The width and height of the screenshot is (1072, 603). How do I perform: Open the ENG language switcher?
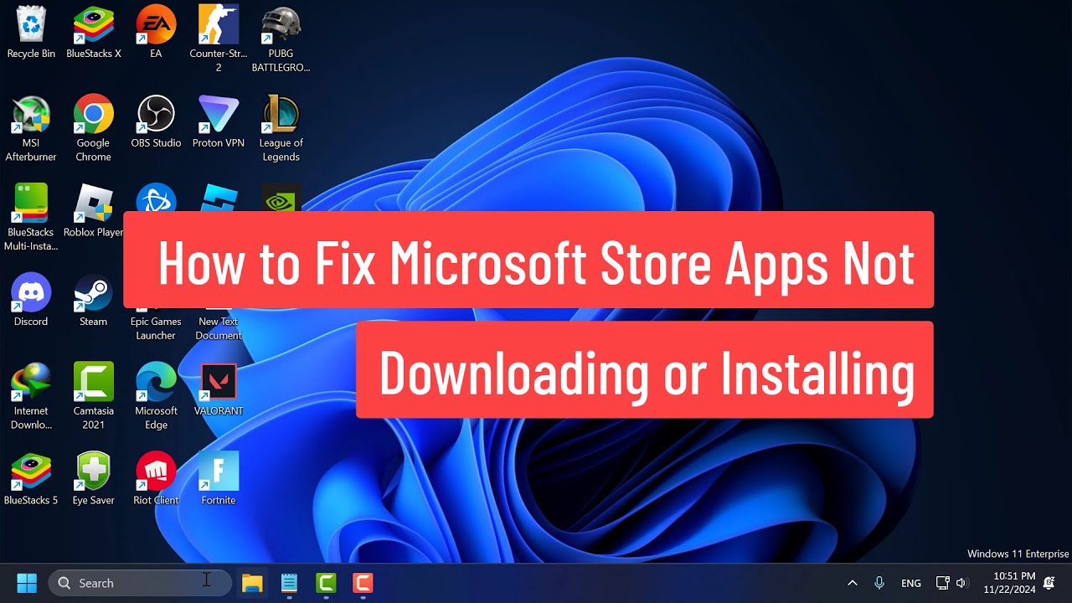pos(911,583)
